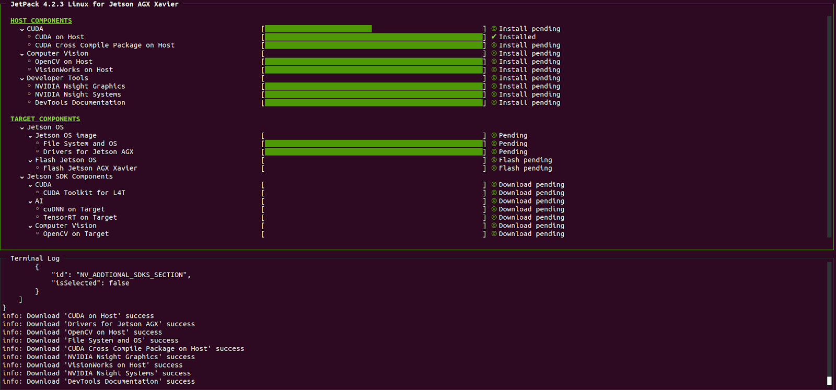This screenshot has width=836, height=390.
Task: Click download pending icon for cuDNN on Target
Action: [494, 209]
